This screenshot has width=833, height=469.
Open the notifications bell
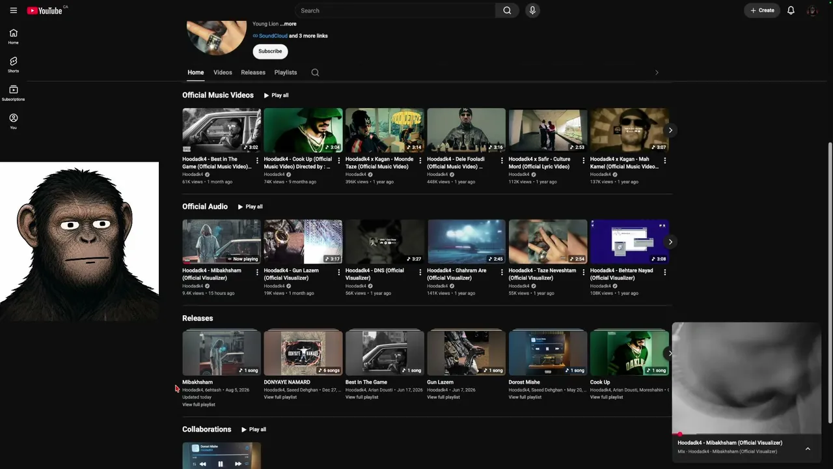click(x=791, y=10)
